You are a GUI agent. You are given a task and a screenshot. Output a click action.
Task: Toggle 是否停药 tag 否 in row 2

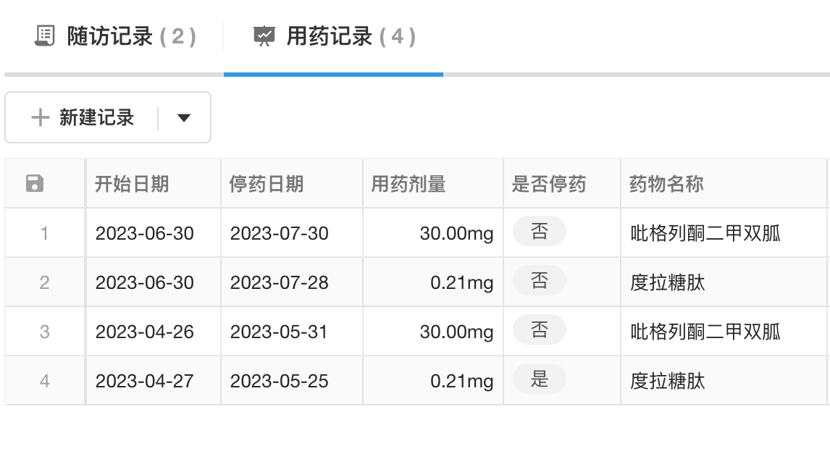pyautogui.click(x=540, y=282)
